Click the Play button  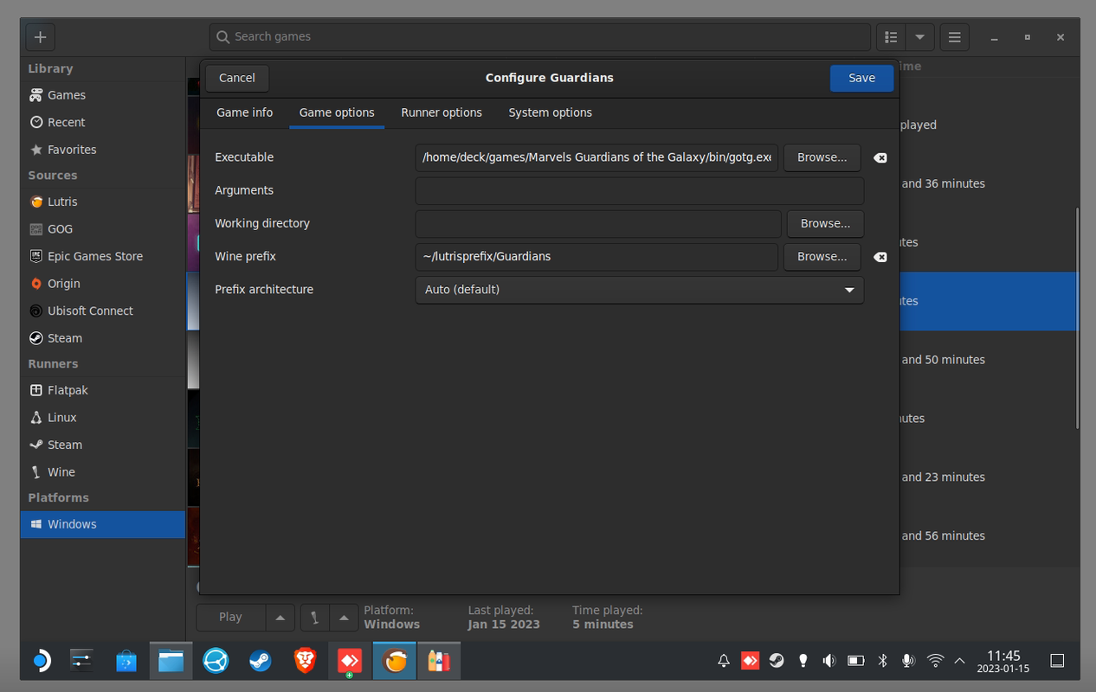click(x=230, y=618)
